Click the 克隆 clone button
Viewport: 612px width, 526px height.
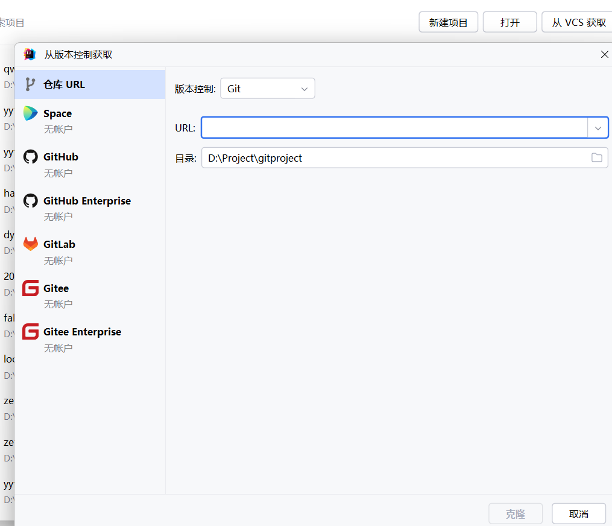(516, 514)
